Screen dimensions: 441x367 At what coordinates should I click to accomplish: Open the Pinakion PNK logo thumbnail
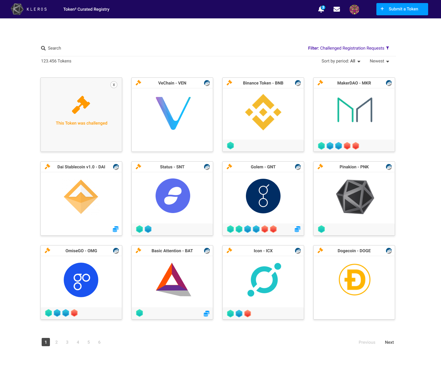(x=355, y=197)
